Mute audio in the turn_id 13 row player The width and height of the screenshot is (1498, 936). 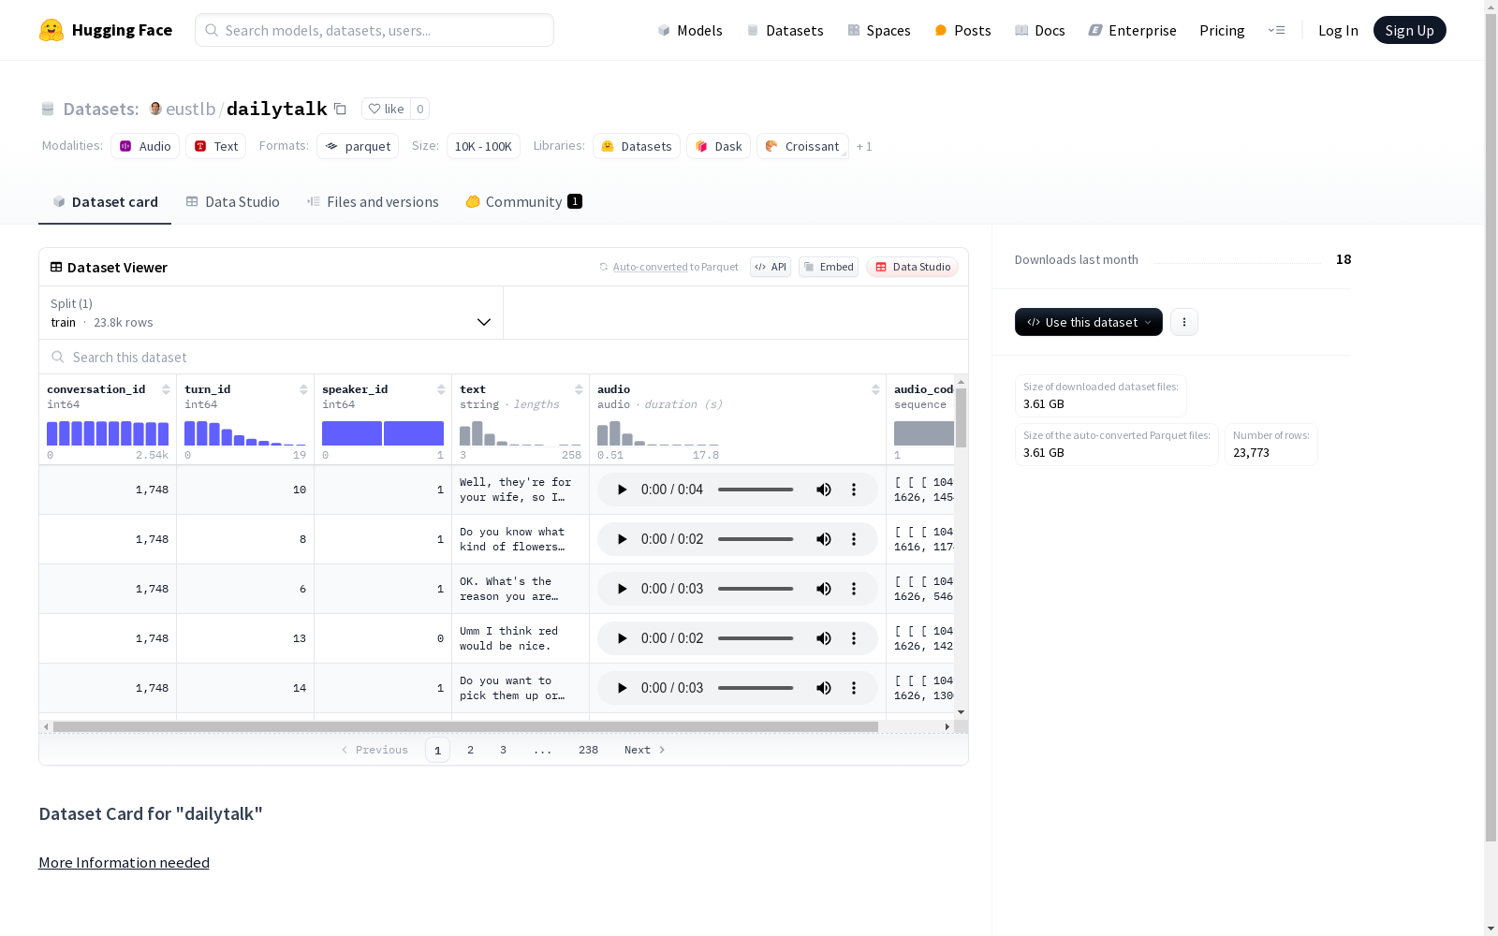(x=824, y=638)
